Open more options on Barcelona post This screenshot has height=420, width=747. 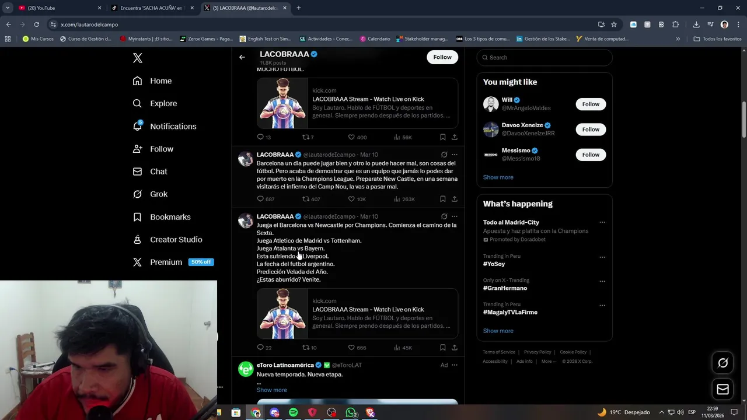(x=455, y=155)
